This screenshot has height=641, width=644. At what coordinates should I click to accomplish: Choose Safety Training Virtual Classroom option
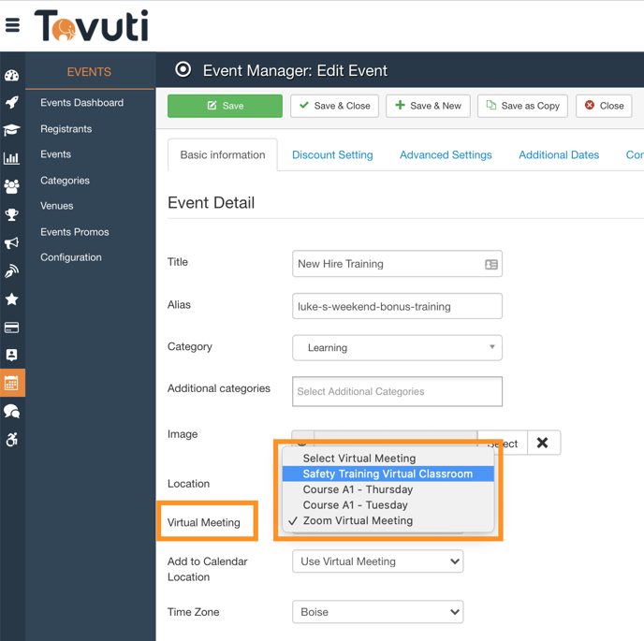388,473
